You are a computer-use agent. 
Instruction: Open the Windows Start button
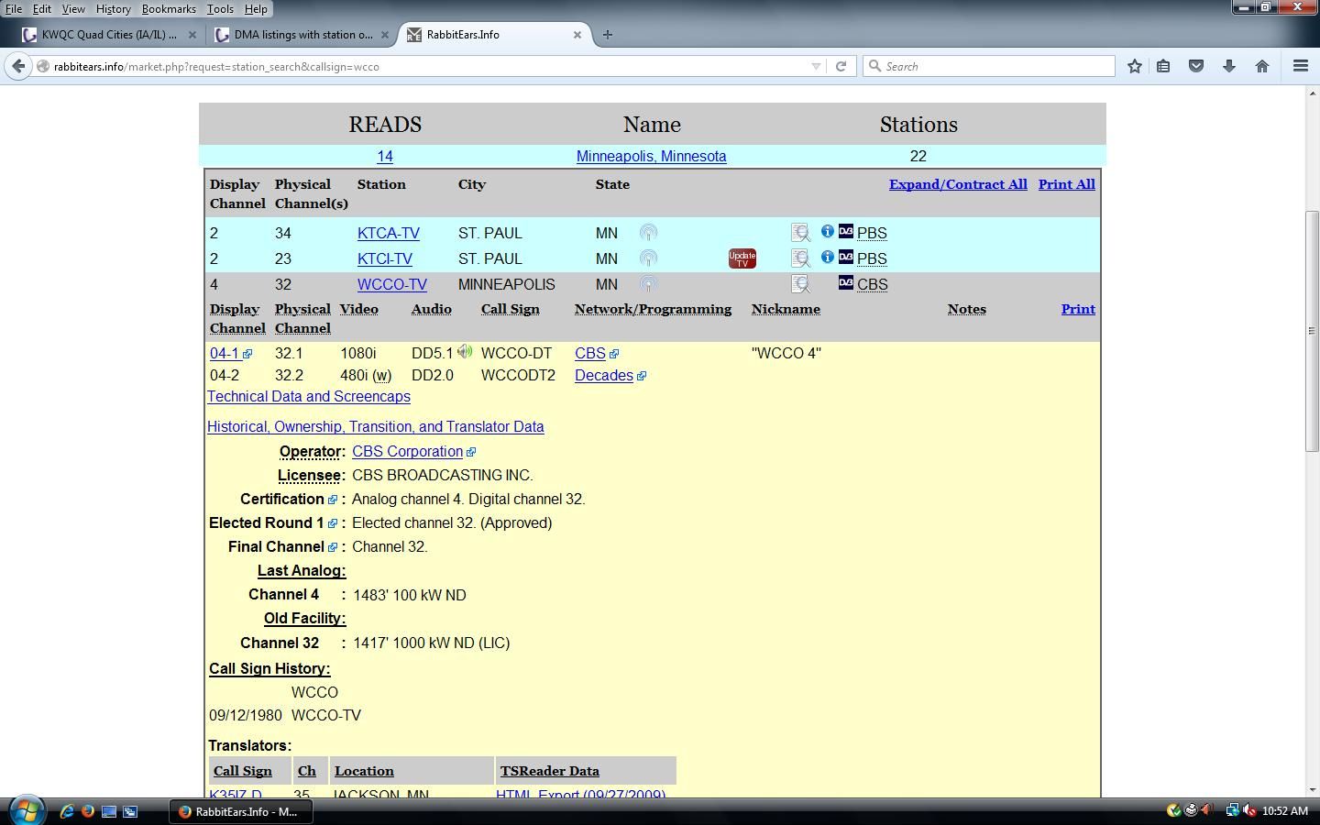[x=27, y=811]
